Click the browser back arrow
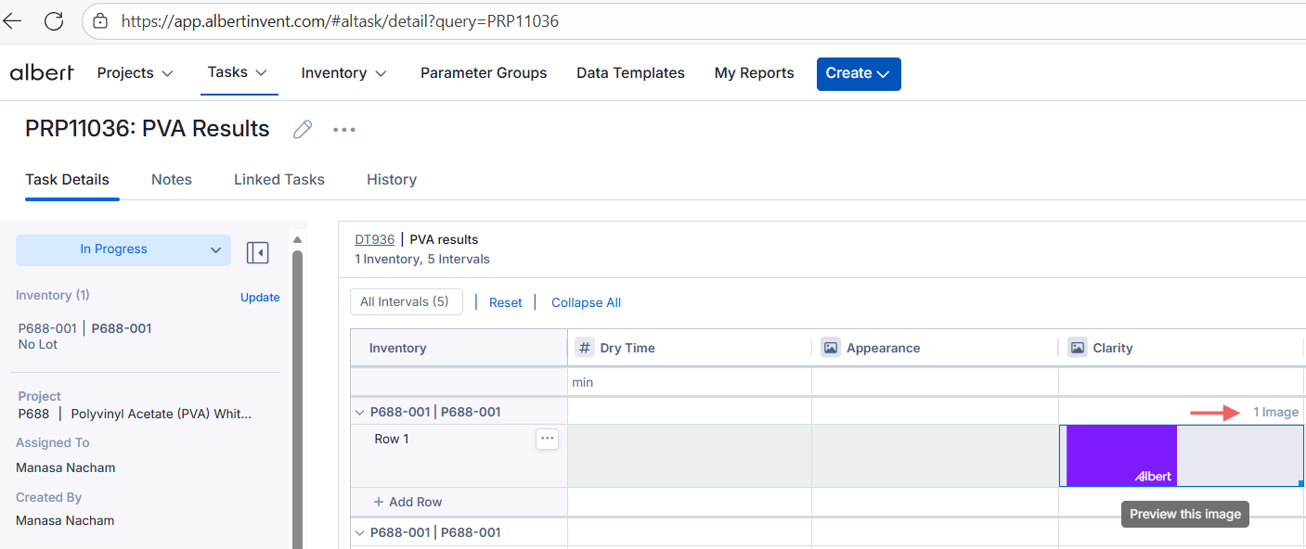Screen dimensions: 1306x549 tap(13, 20)
